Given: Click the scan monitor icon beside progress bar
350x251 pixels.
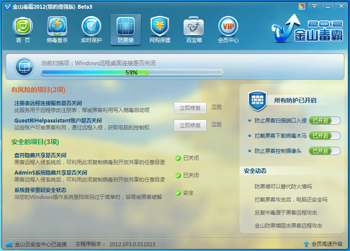Looking at the screenshot, I should [24, 67].
